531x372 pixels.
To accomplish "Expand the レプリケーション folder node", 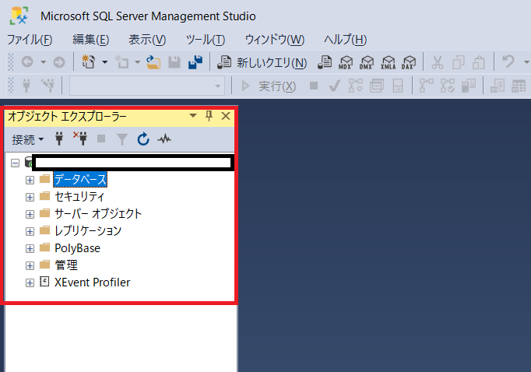I will pos(30,231).
